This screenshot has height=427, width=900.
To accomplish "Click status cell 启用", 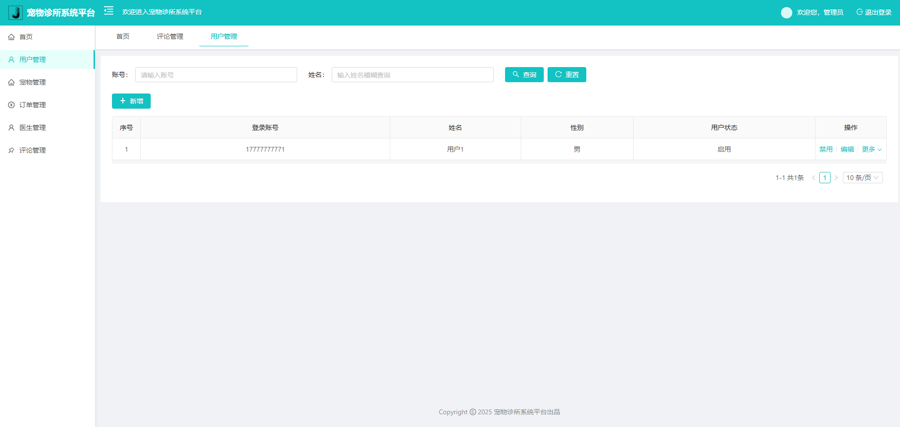I will coord(724,149).
